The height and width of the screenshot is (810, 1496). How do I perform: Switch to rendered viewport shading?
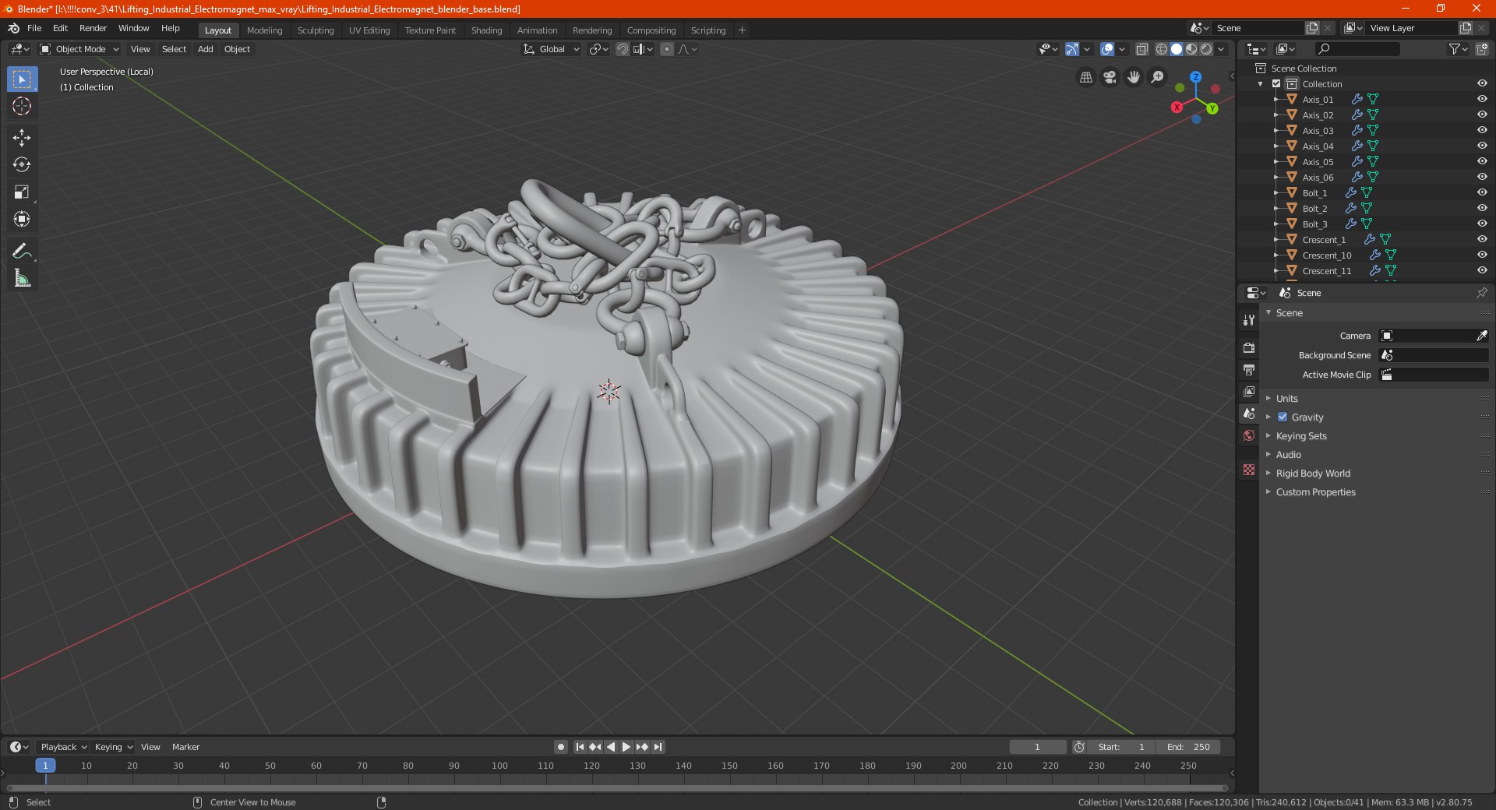click(1206, 49)
